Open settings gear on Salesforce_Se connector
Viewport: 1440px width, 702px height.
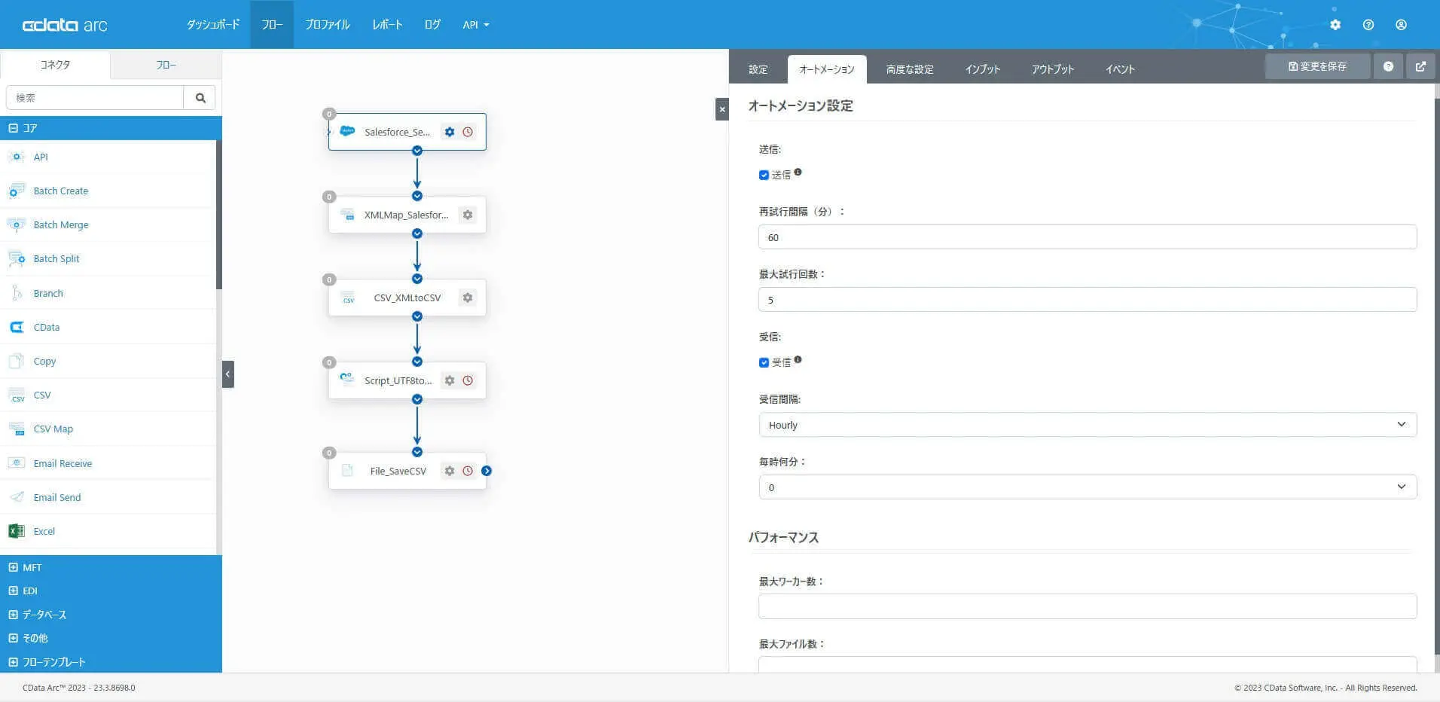pos(450,132)
